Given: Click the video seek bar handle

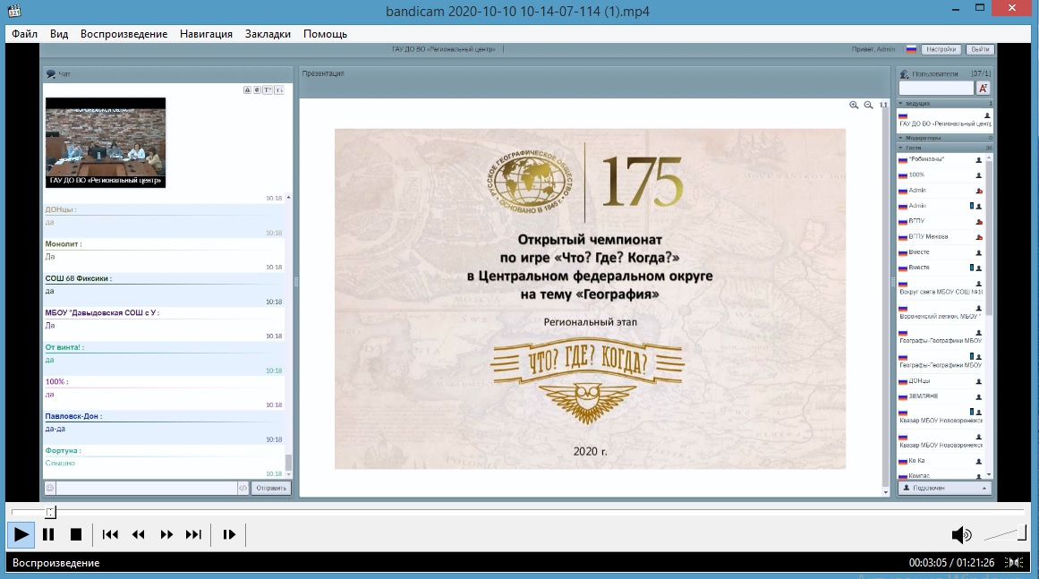Looking at the screenshot, I should 51,512.
